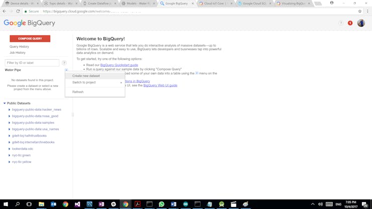
Task: Open Query History
Action: [x=19, y=47]
